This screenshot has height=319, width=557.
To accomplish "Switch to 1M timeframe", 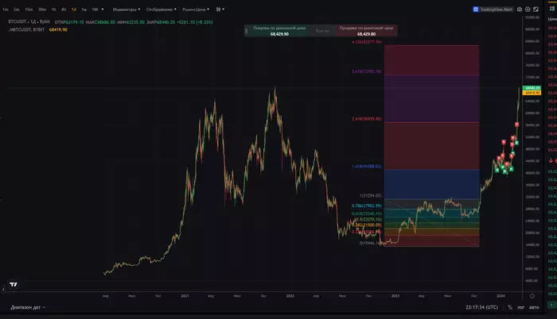I will (x=95, y=10).
